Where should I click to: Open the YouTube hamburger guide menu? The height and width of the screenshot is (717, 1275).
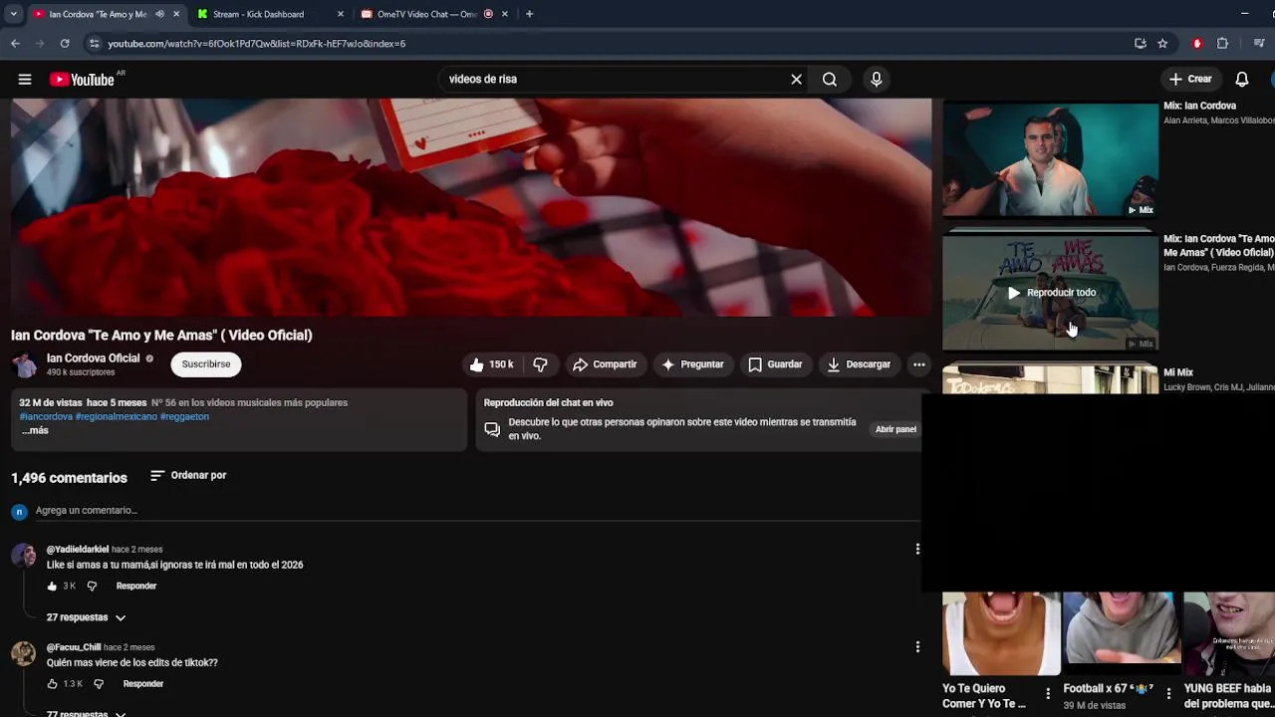(25, 80)
